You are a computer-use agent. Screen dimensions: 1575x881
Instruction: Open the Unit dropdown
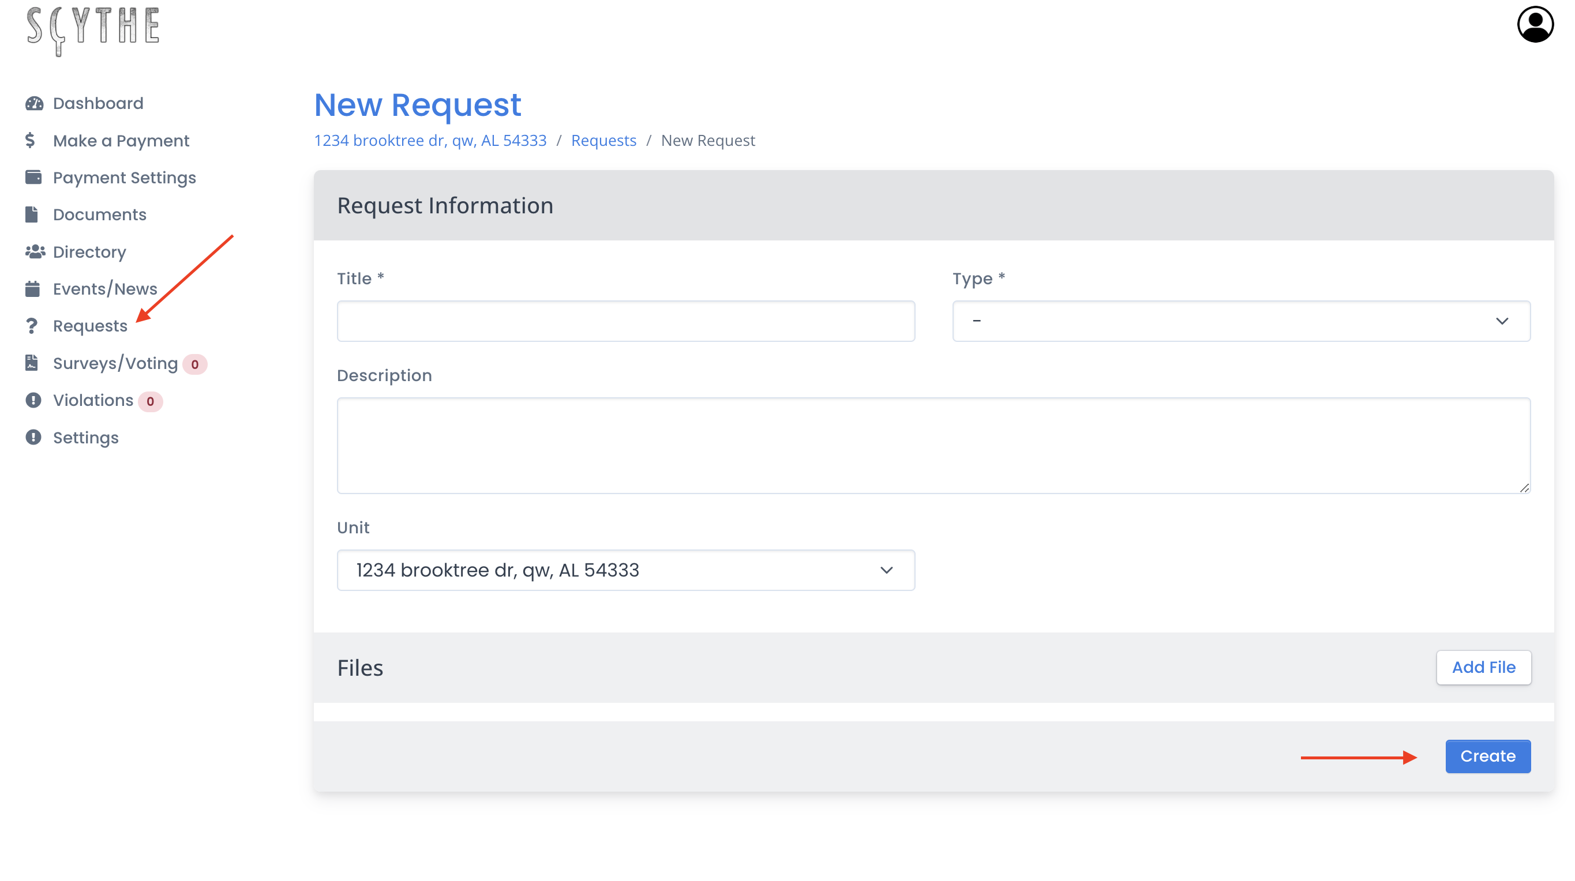pyautogui.click(x=626, y=570)
